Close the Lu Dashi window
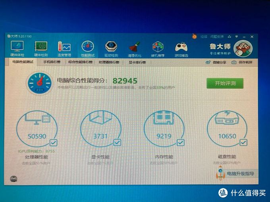This screenshot has height=202, width=270. [252, 37]
